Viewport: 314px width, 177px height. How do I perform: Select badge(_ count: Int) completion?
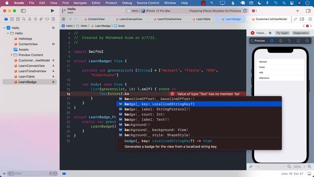click(199, 115)
